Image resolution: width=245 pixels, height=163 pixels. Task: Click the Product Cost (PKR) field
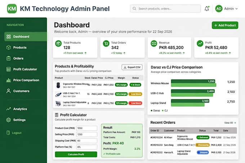point(87,128)
